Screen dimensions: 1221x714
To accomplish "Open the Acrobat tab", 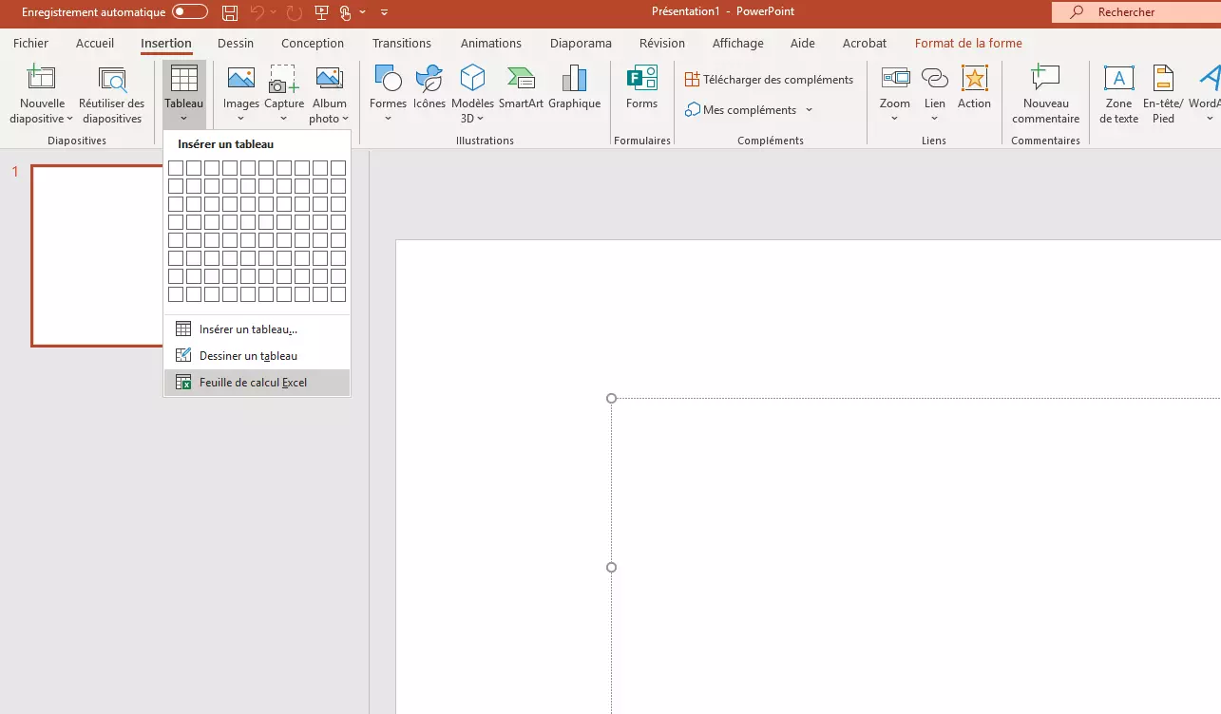I will 865,43.
